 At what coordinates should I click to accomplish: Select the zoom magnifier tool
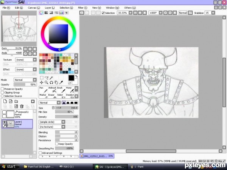[x=46, y=82]
